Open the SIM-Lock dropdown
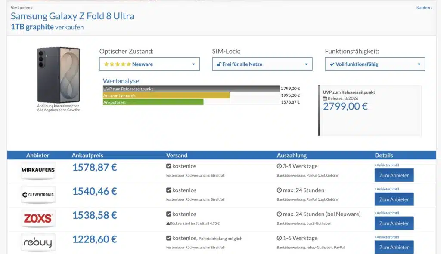 [262, 64]
